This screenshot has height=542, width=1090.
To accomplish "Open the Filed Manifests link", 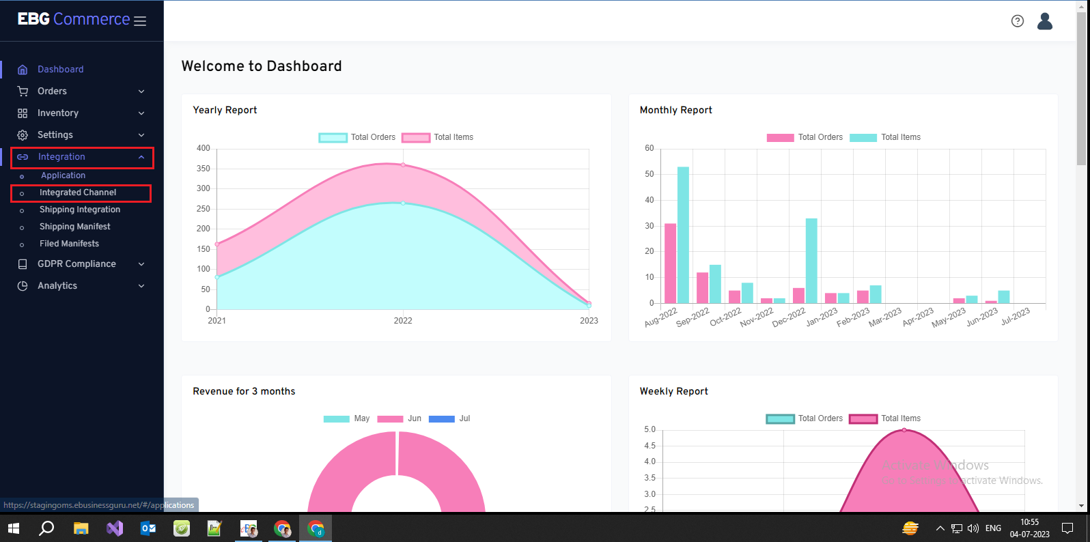I will tap(69, 244).
